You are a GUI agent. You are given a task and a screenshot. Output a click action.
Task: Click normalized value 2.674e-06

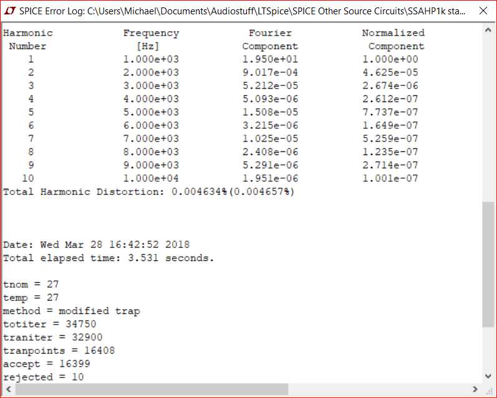[390, 86]
